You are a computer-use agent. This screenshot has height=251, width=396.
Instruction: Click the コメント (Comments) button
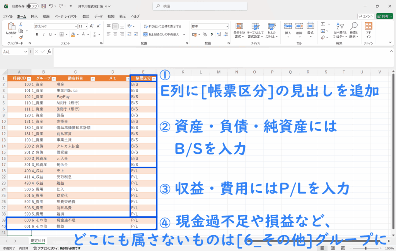pos(365,16)
